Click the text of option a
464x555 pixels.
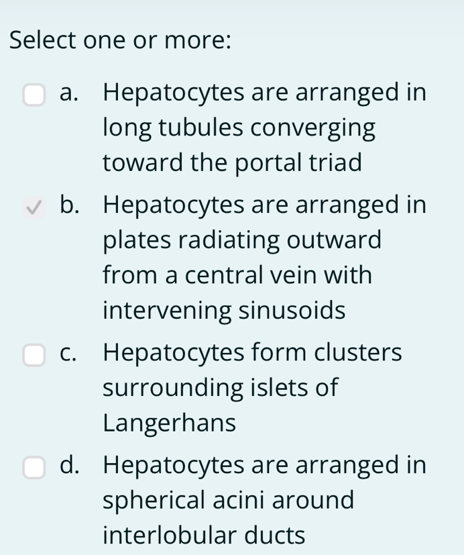[262, 127]
